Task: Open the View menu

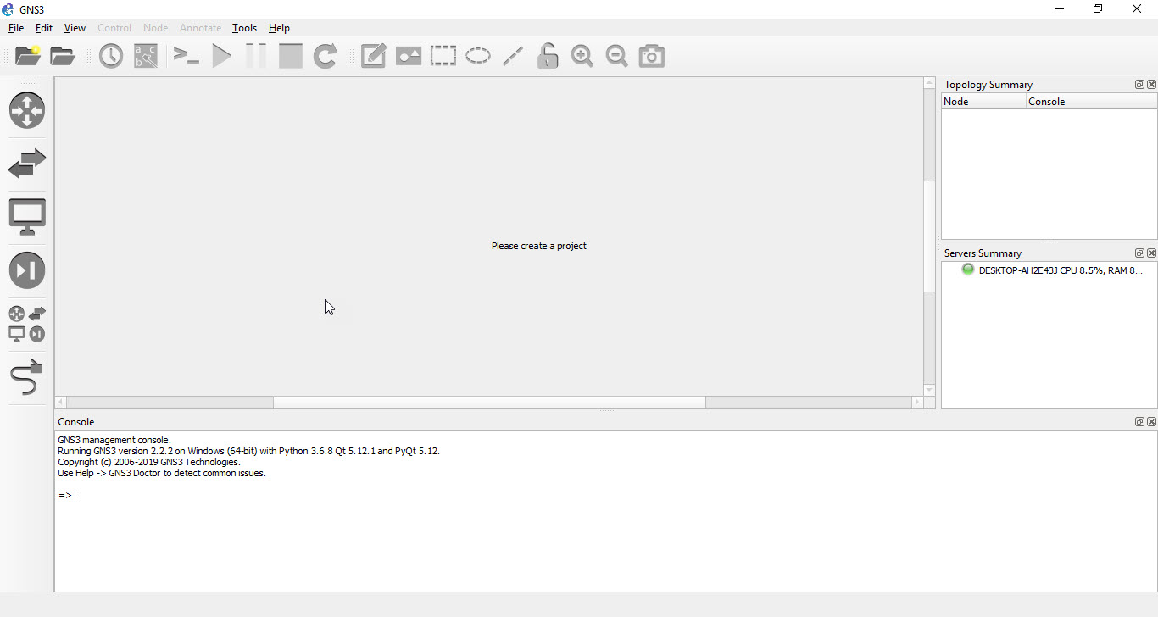Action: click(x=75, y=28)
